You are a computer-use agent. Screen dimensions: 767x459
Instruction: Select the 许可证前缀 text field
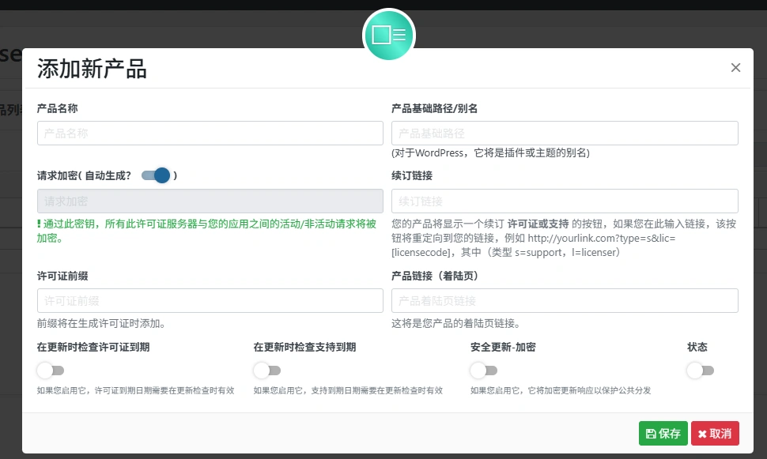click(210, 301)
